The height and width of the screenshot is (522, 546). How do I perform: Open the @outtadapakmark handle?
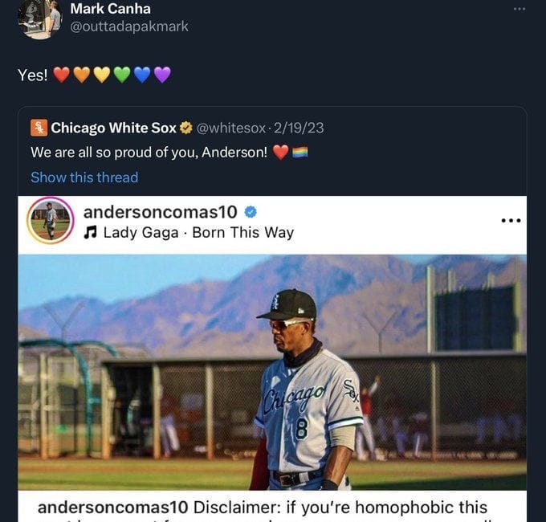[129, 27]
